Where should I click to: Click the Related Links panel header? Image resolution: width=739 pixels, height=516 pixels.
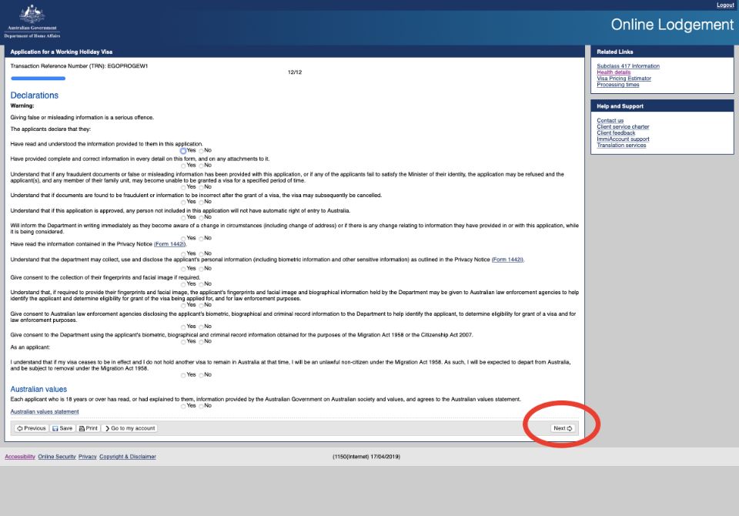662,52
